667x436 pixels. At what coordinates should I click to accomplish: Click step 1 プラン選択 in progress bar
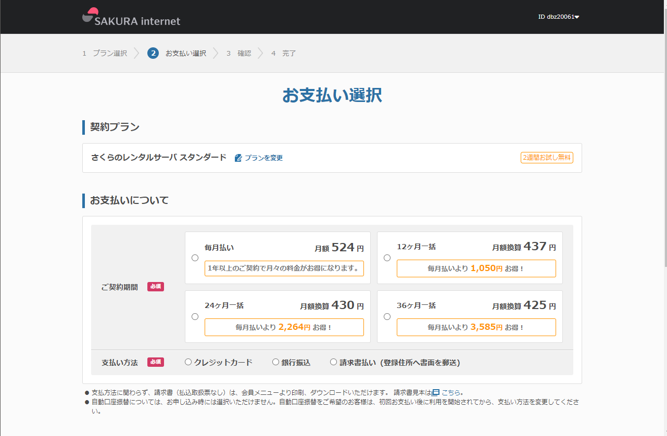point(105,53)
